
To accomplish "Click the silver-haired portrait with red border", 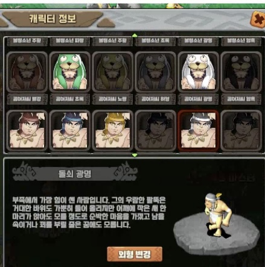I will [198, 130].
